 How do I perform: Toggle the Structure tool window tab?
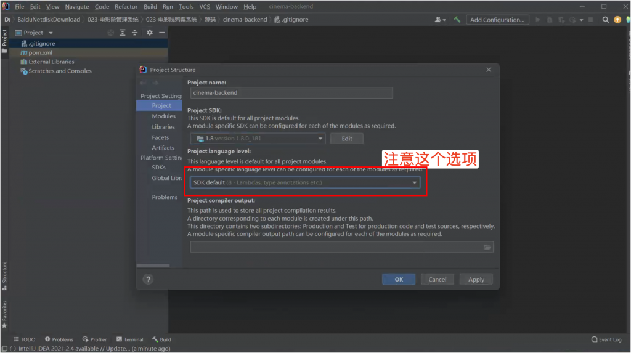point(4,276)
